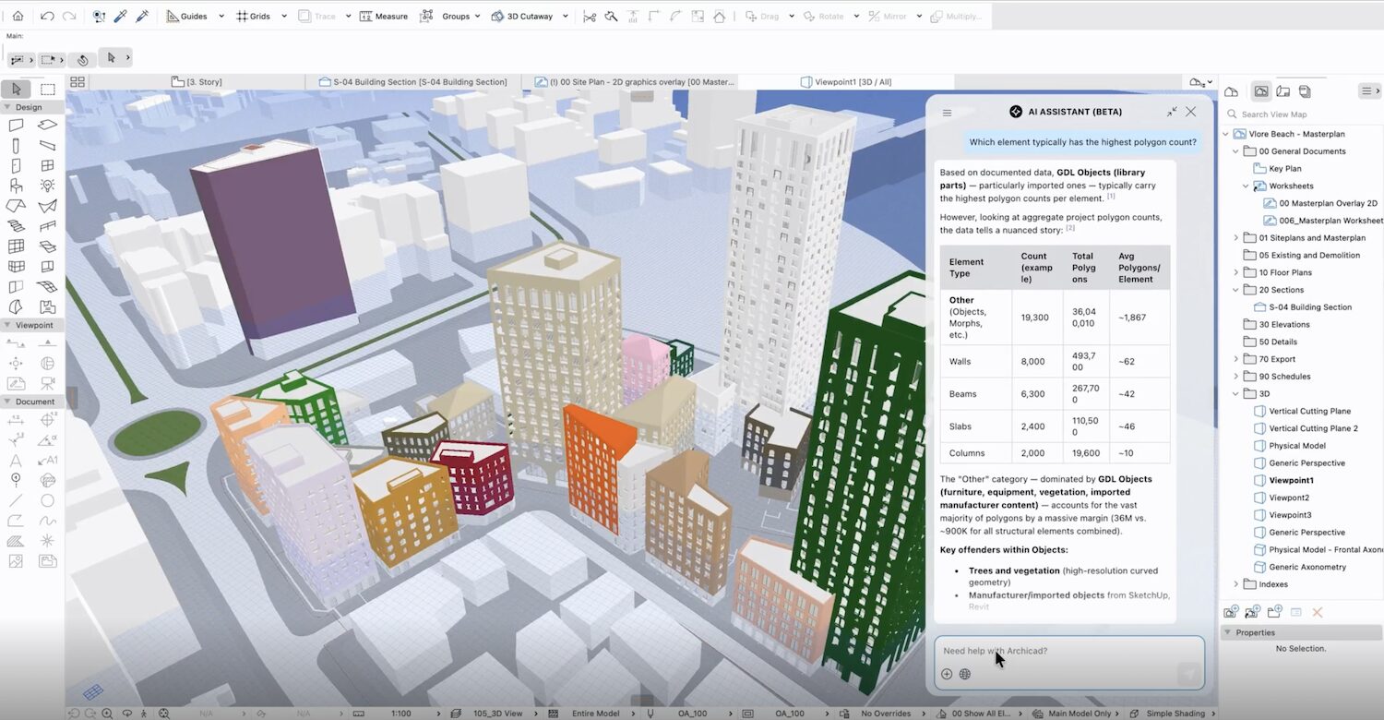The image size is (1384, 720).
Task: Switch to the [3. Story] tab
Action: pyautogui.click(x=197, y=82)
